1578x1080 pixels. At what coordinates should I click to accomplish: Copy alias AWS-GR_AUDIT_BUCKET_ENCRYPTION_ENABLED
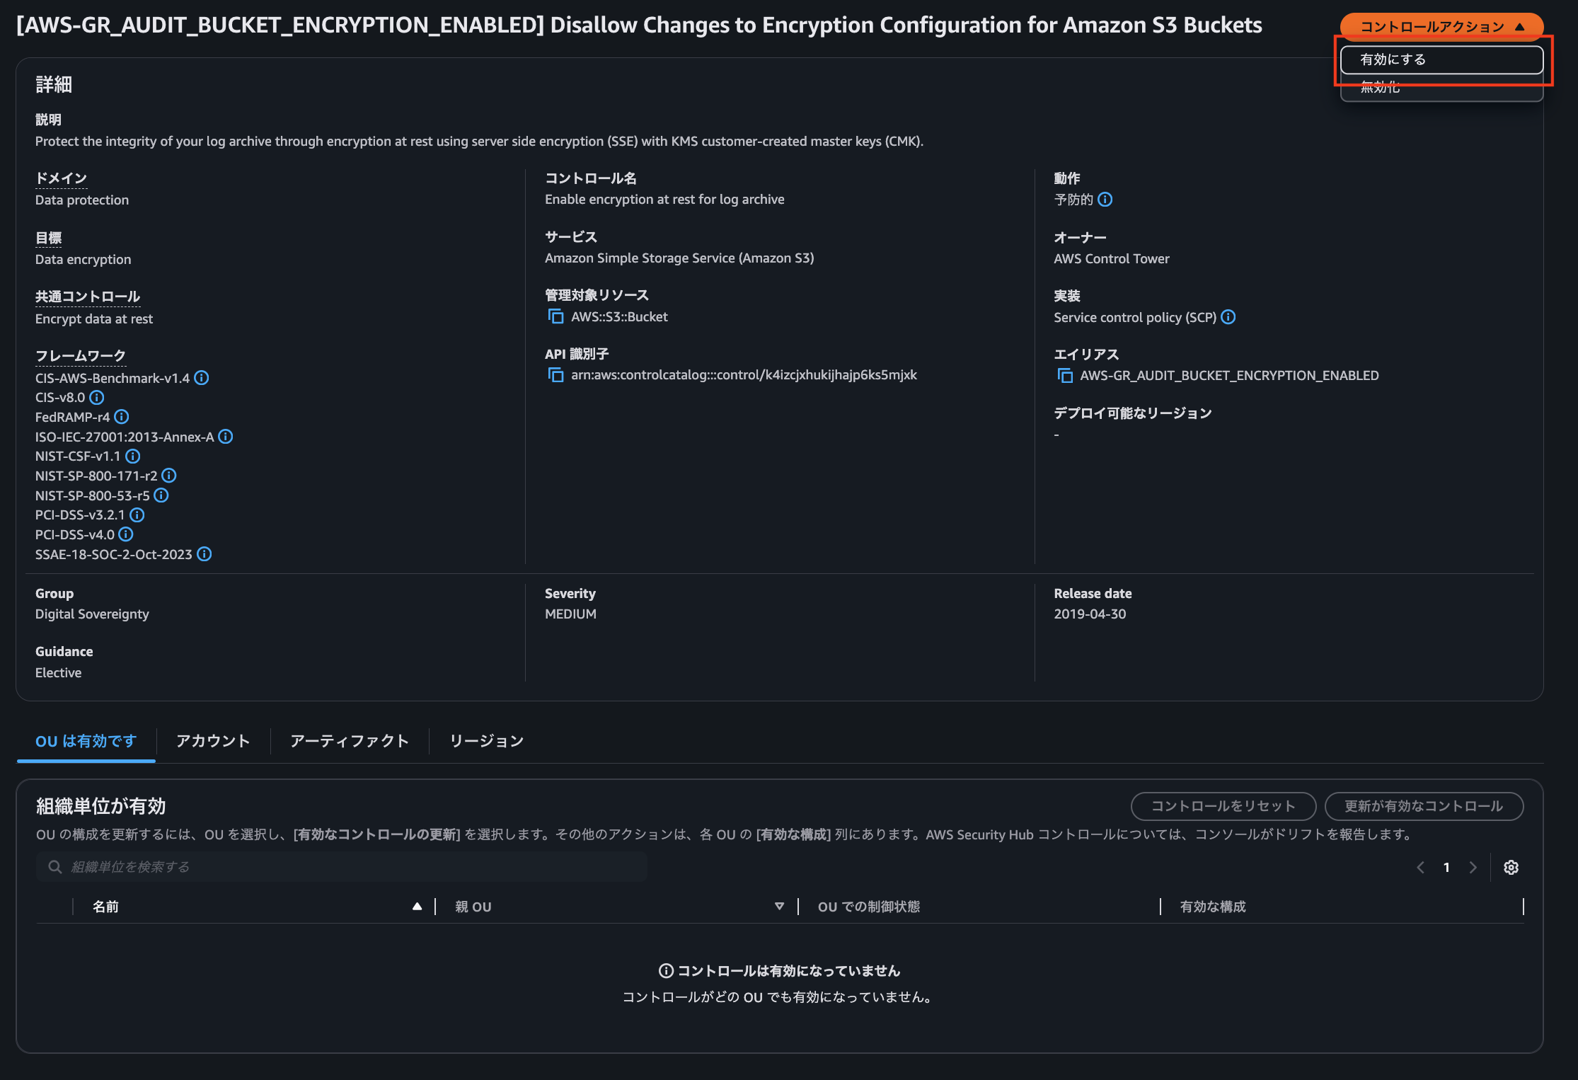[x=1065, y=376]
